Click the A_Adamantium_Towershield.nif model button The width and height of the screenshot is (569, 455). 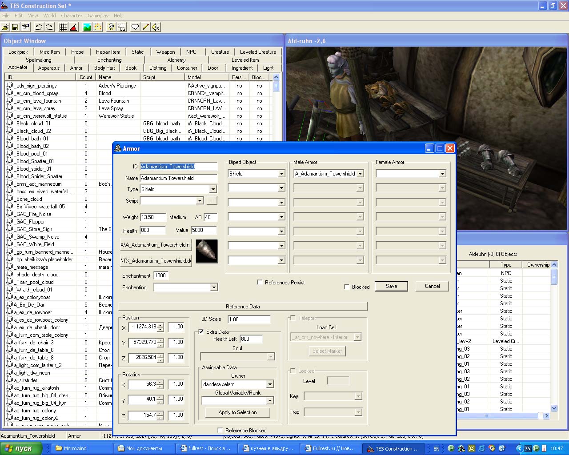click(x=156, y=245)
